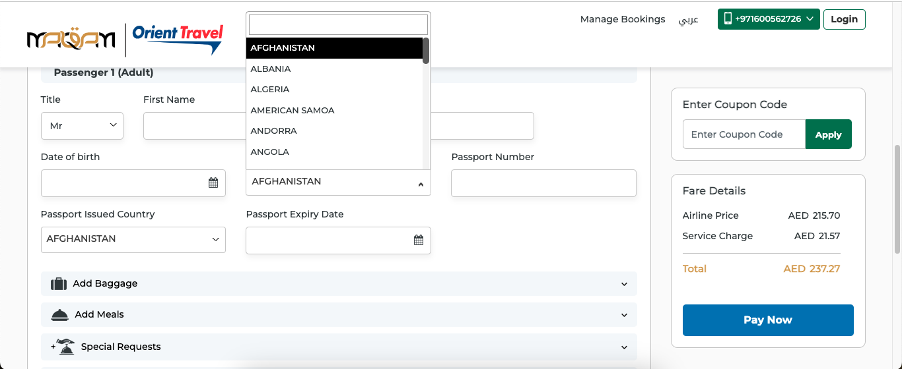Viewport: 902px width, 369px height.
Task: Click the Apply coupon button
Action: 828,134
